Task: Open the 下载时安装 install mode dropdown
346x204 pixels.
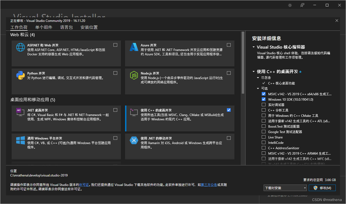Action: point(285,188)
